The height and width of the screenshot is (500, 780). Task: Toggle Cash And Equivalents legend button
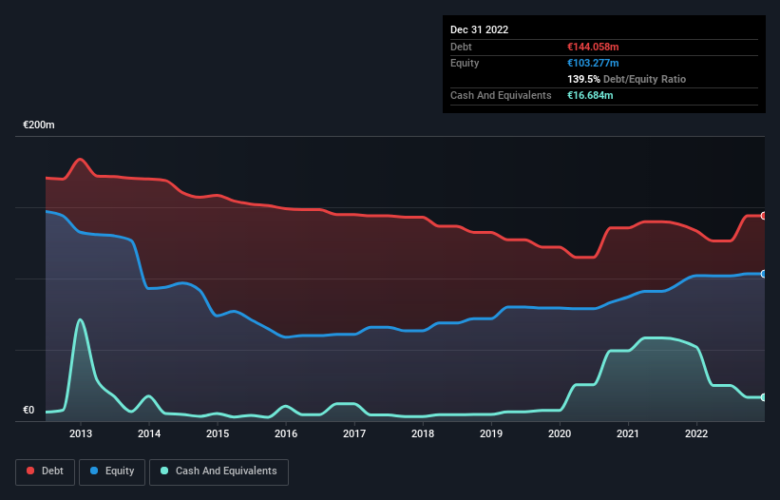pos(219,471)
